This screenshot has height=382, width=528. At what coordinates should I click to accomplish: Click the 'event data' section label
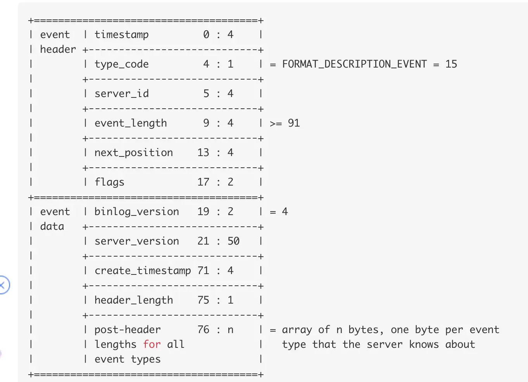click(55, 219)
